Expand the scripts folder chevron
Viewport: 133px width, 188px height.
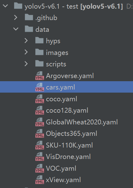26,64
